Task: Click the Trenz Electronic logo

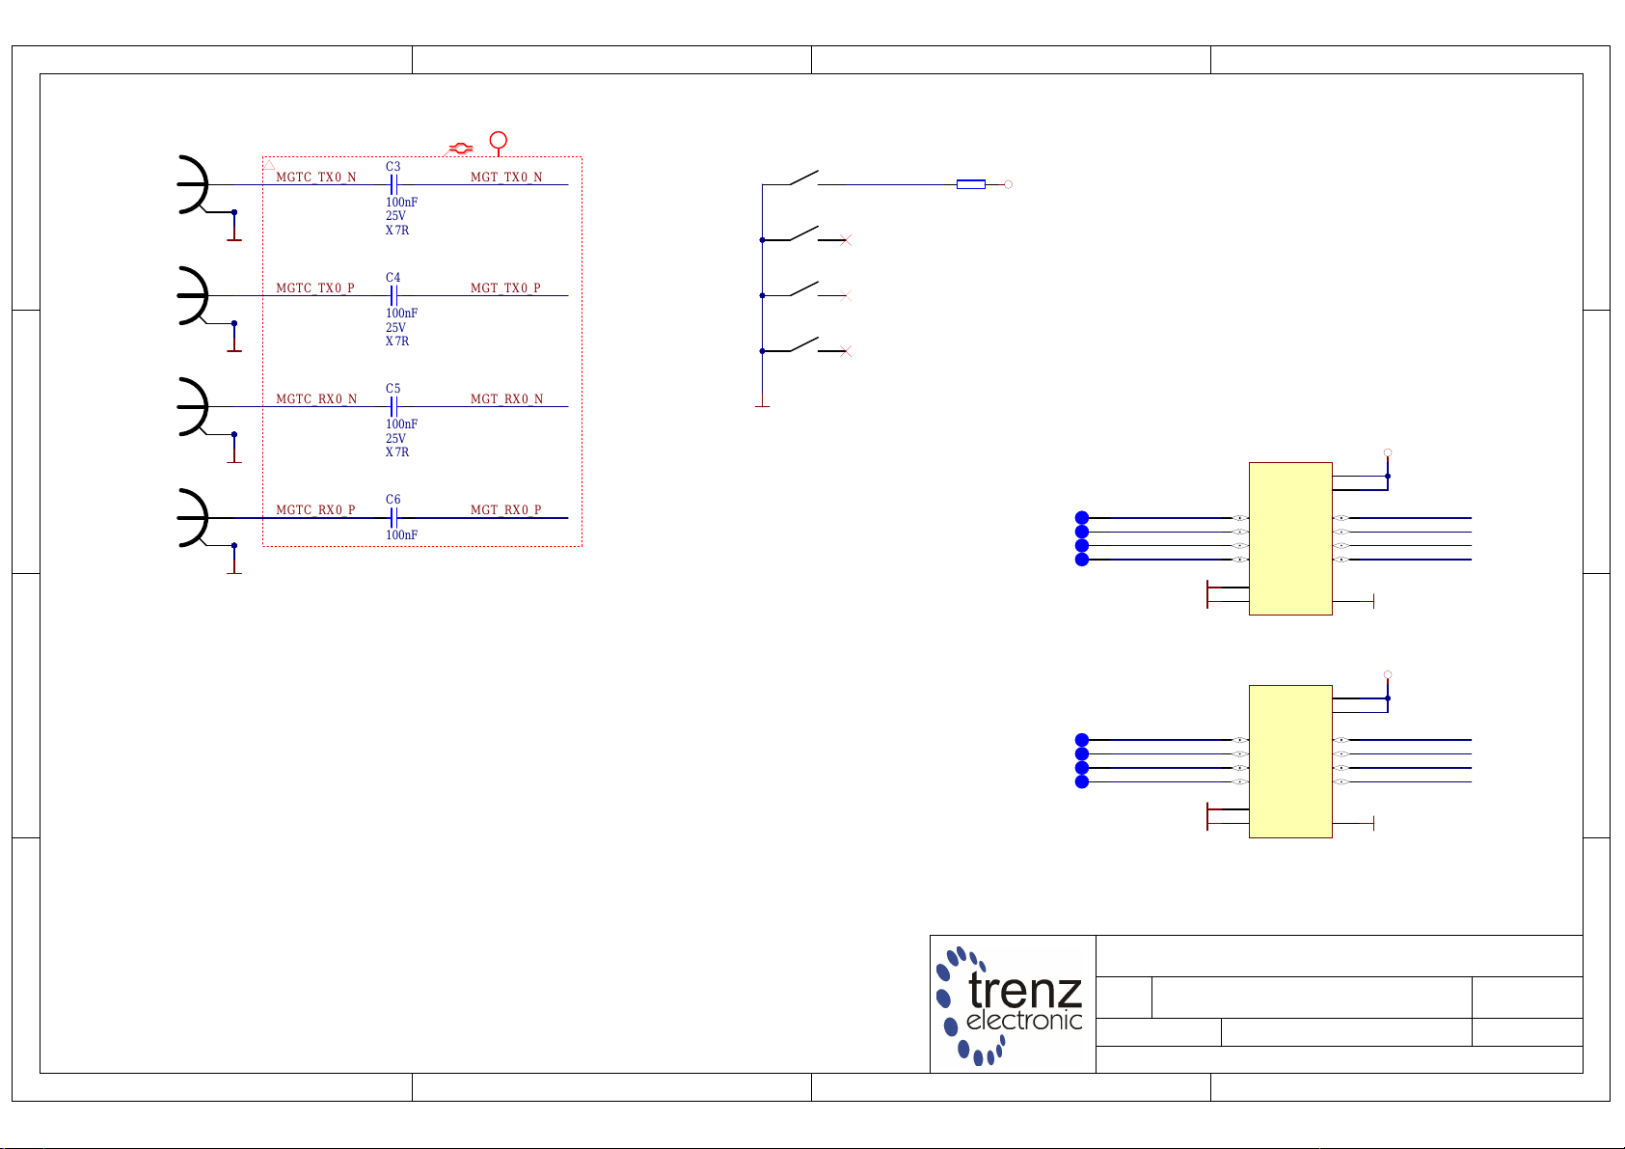Action: (1012, 1005)
